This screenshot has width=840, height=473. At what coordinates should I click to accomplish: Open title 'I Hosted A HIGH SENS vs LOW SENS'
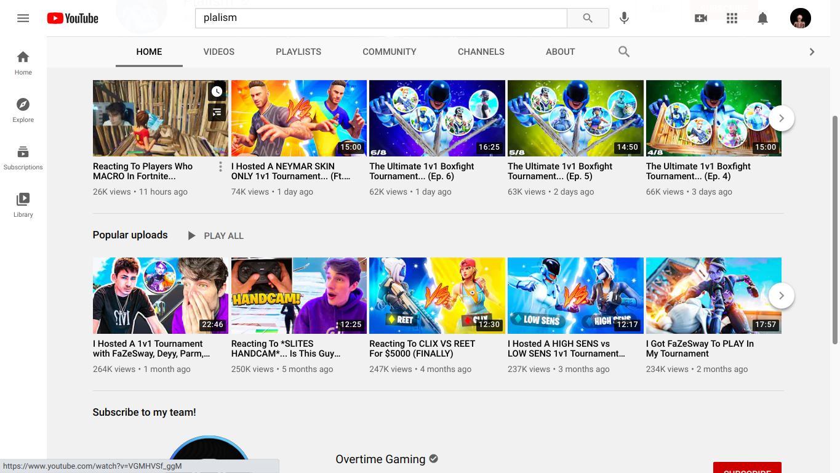[566, 349]
